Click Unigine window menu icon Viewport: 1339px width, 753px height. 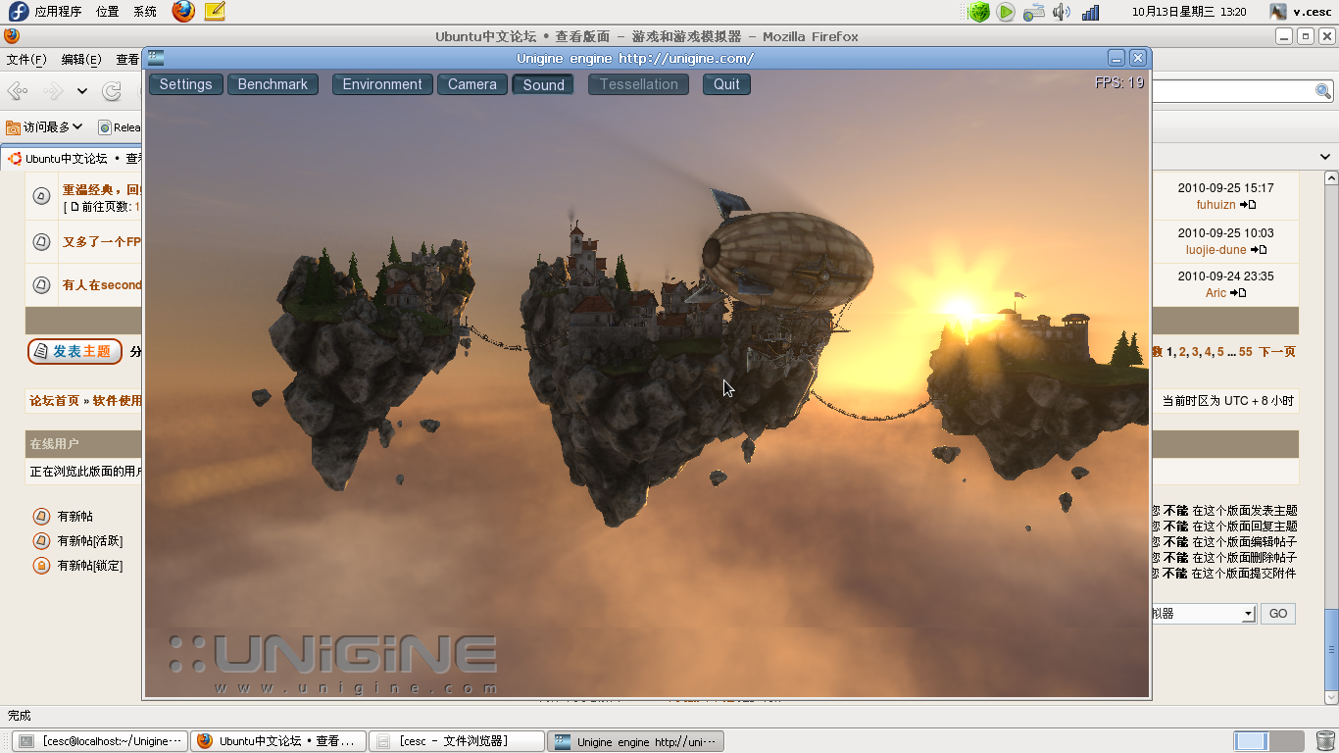coord(155,58)
